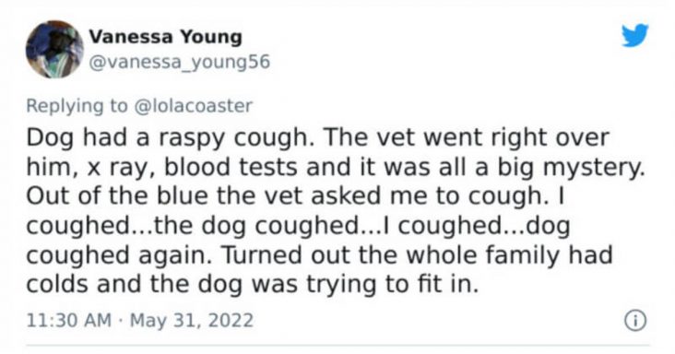This screenshot has width=675, height=354.
Task: Click the words 'whole family had'
Action: (x=509, y=254)
